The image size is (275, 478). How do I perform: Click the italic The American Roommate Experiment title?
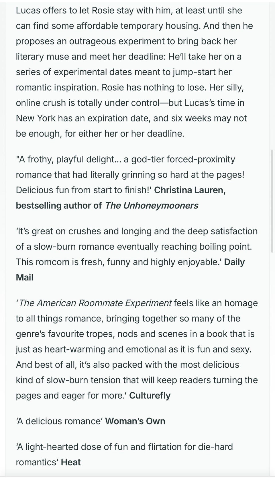point(95,303)
